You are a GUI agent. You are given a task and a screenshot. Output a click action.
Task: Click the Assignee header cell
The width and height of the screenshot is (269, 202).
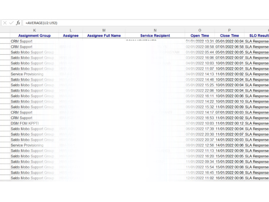pyautogui.click(x=71, y=36)
